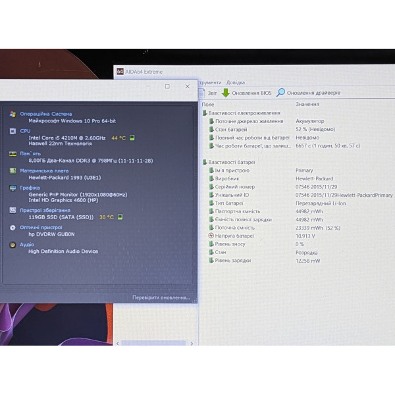Click the right arrow of horizontal scrollbar

coord(192,344)
